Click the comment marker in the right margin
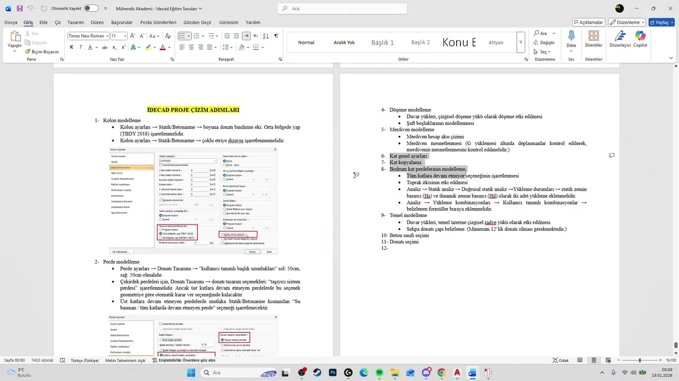 612,156
